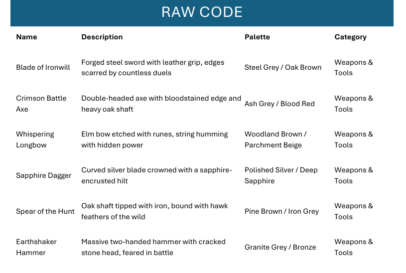
Task: Select the massive two-handed hammer description
Action: pyautogui.click(x=153, y=247)
